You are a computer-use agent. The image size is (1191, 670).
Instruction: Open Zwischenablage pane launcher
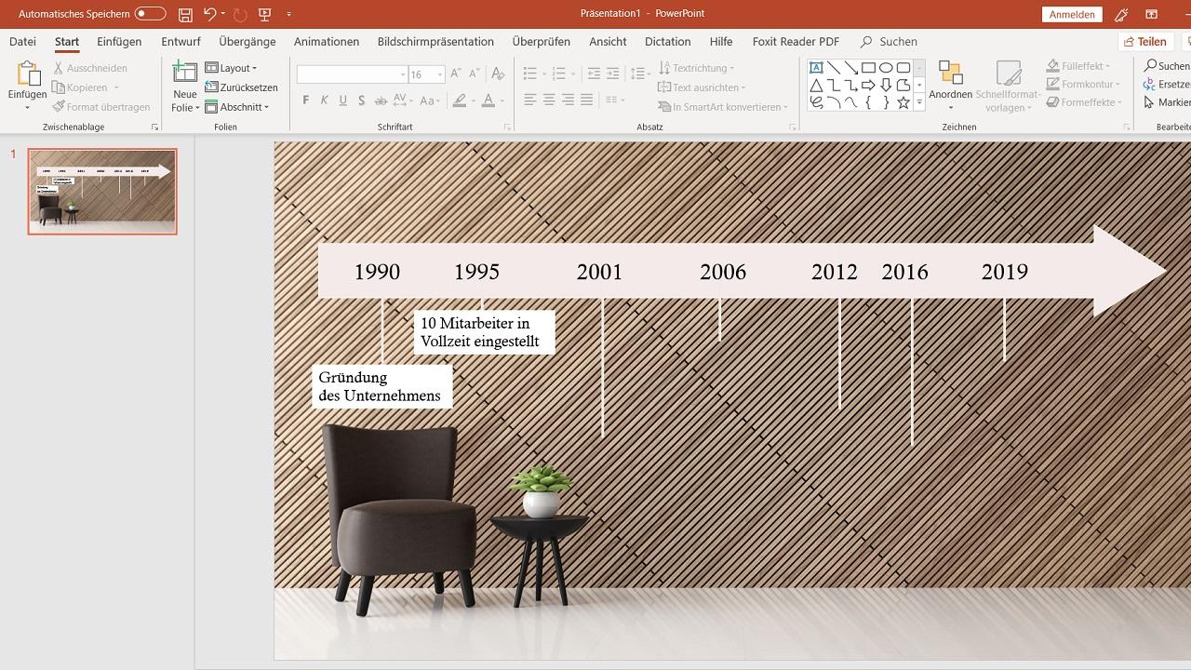pos(154,127)
